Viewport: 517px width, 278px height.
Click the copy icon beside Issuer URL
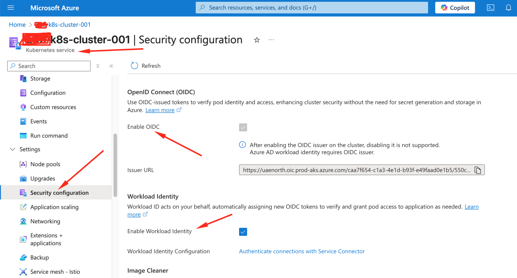[478, 170]
